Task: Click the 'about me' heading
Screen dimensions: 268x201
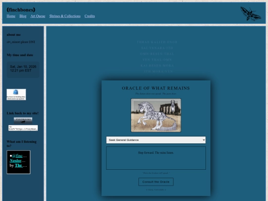Action: [x=14, y=35]
